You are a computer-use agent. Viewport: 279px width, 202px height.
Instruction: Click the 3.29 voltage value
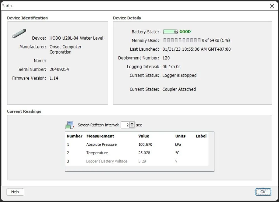tap(142, 161)
